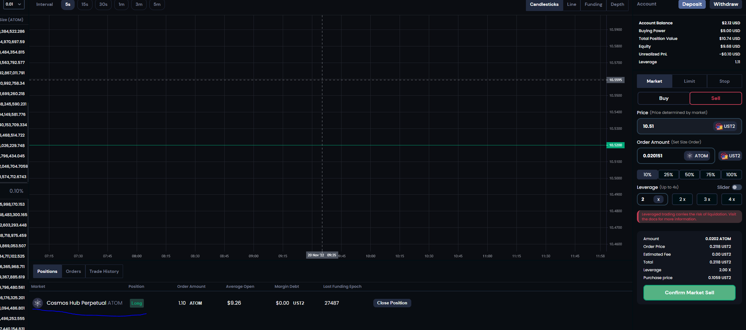Click the Margin Debt column header
Viewport: 746px width, 330px height.
click(287, 287)
